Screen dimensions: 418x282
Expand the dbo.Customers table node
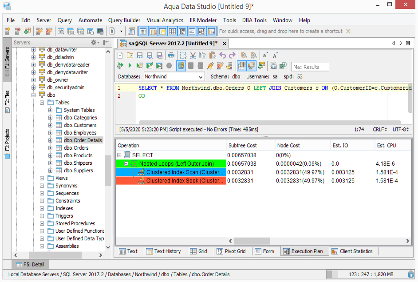click(51, 125)
